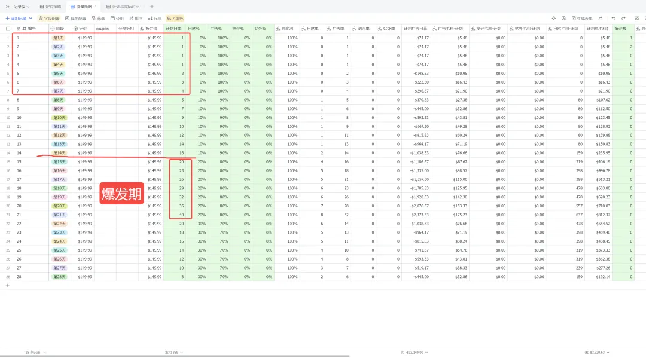Click the undo arrow icon
646x358 pixels.
614,19
